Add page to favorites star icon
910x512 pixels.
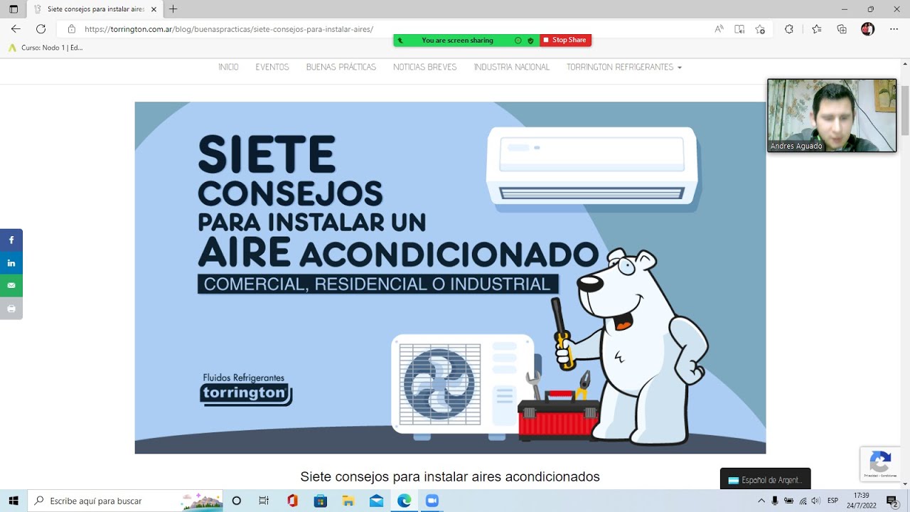click(760, 29)
